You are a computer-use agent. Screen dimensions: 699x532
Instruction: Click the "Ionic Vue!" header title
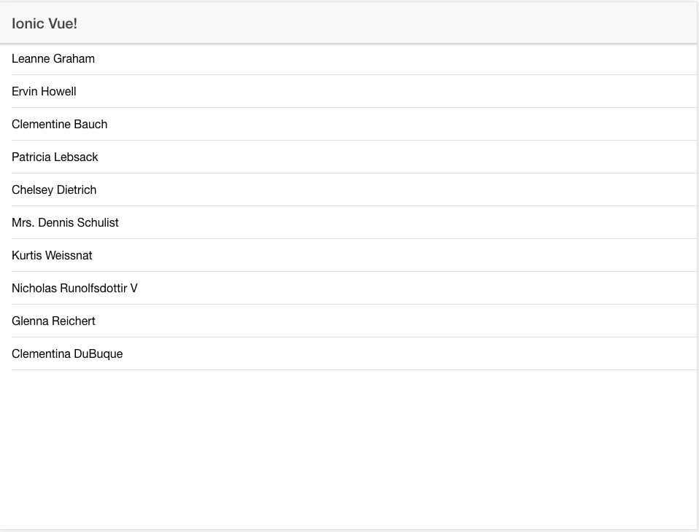click(45, 23)
